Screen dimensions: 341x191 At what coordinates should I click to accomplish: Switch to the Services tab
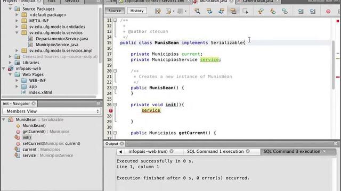tap(72, 1)
